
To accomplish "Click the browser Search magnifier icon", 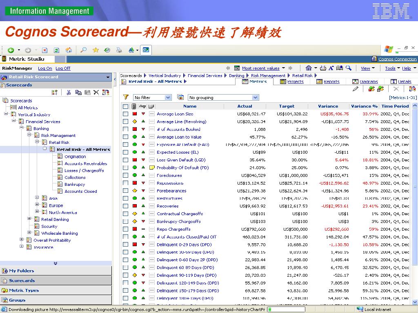I will pos(83,50).
